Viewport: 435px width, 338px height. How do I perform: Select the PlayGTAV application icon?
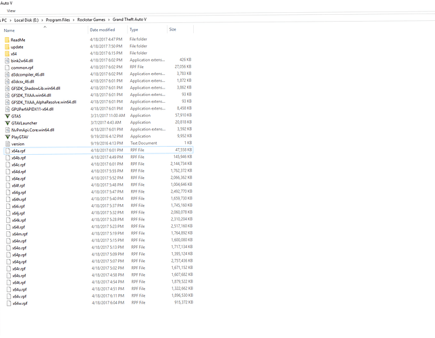coord(8,137)
